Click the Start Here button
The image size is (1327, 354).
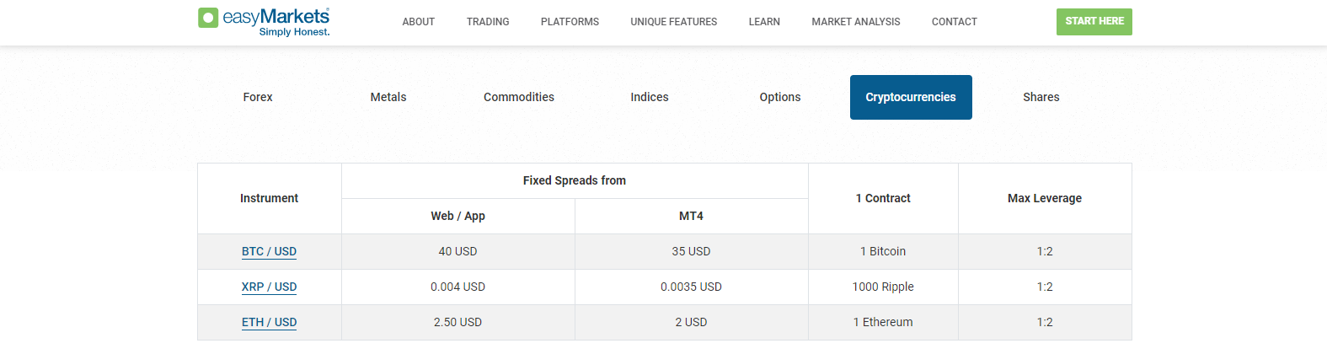point(1094,22)
